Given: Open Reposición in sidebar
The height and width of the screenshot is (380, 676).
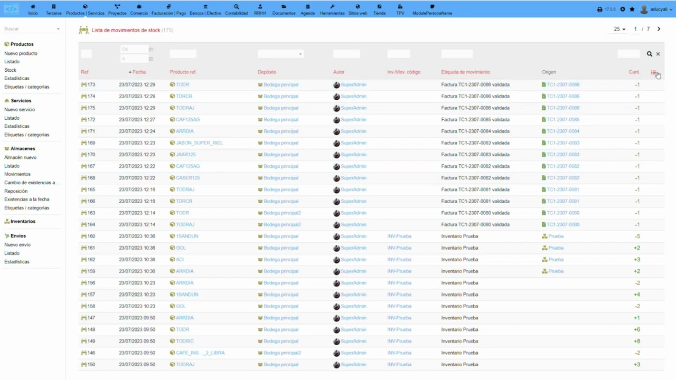Looking at the screenshot, I should pos(16,191).
